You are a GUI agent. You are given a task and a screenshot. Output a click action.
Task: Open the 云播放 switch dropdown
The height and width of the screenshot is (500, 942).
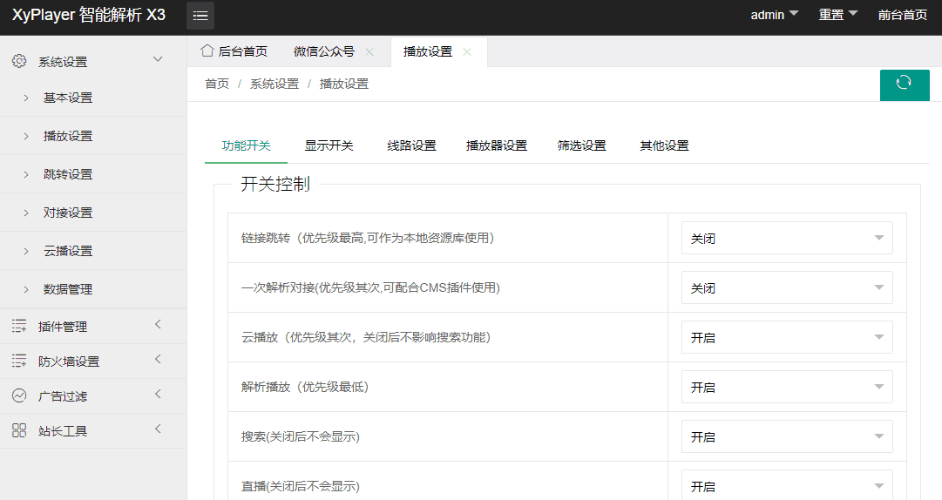(786, 337)
